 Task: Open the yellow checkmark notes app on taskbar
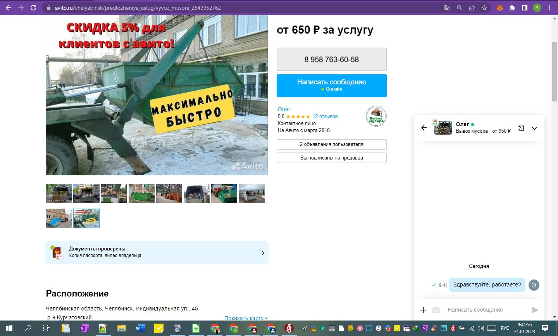click(x=159, y=328)
